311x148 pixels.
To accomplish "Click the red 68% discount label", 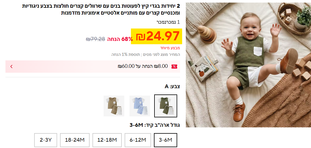I will (120, 39).
